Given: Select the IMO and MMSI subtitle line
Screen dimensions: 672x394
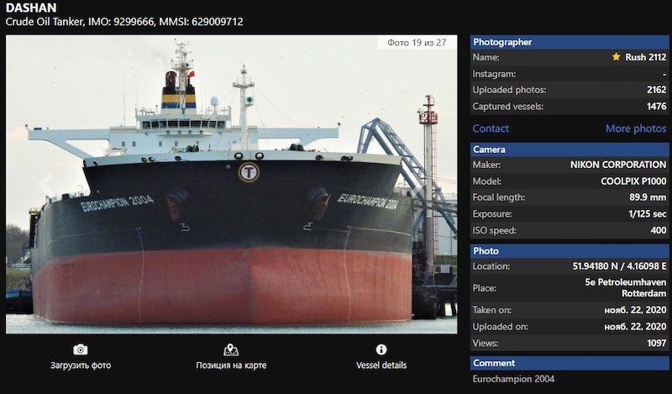Looking at the screenshot, I should (x=124, y=22).
